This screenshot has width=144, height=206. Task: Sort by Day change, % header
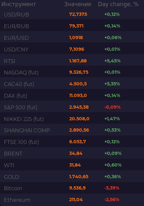pos(118,4)
